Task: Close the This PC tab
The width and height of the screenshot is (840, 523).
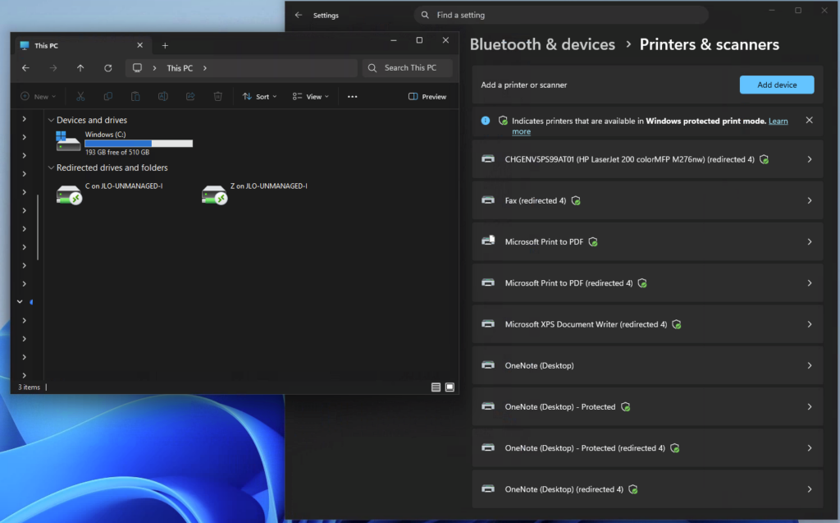Action: [139, 46]
